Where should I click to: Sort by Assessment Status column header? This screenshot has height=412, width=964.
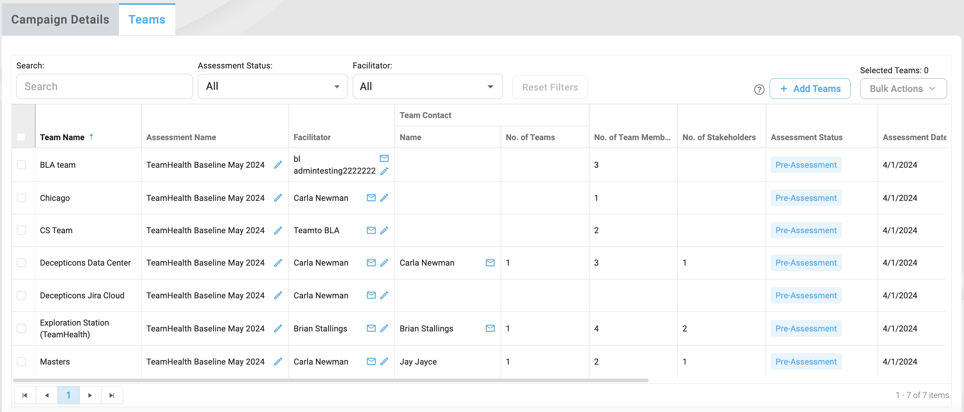pyautogui.click(x=806, y=137)
